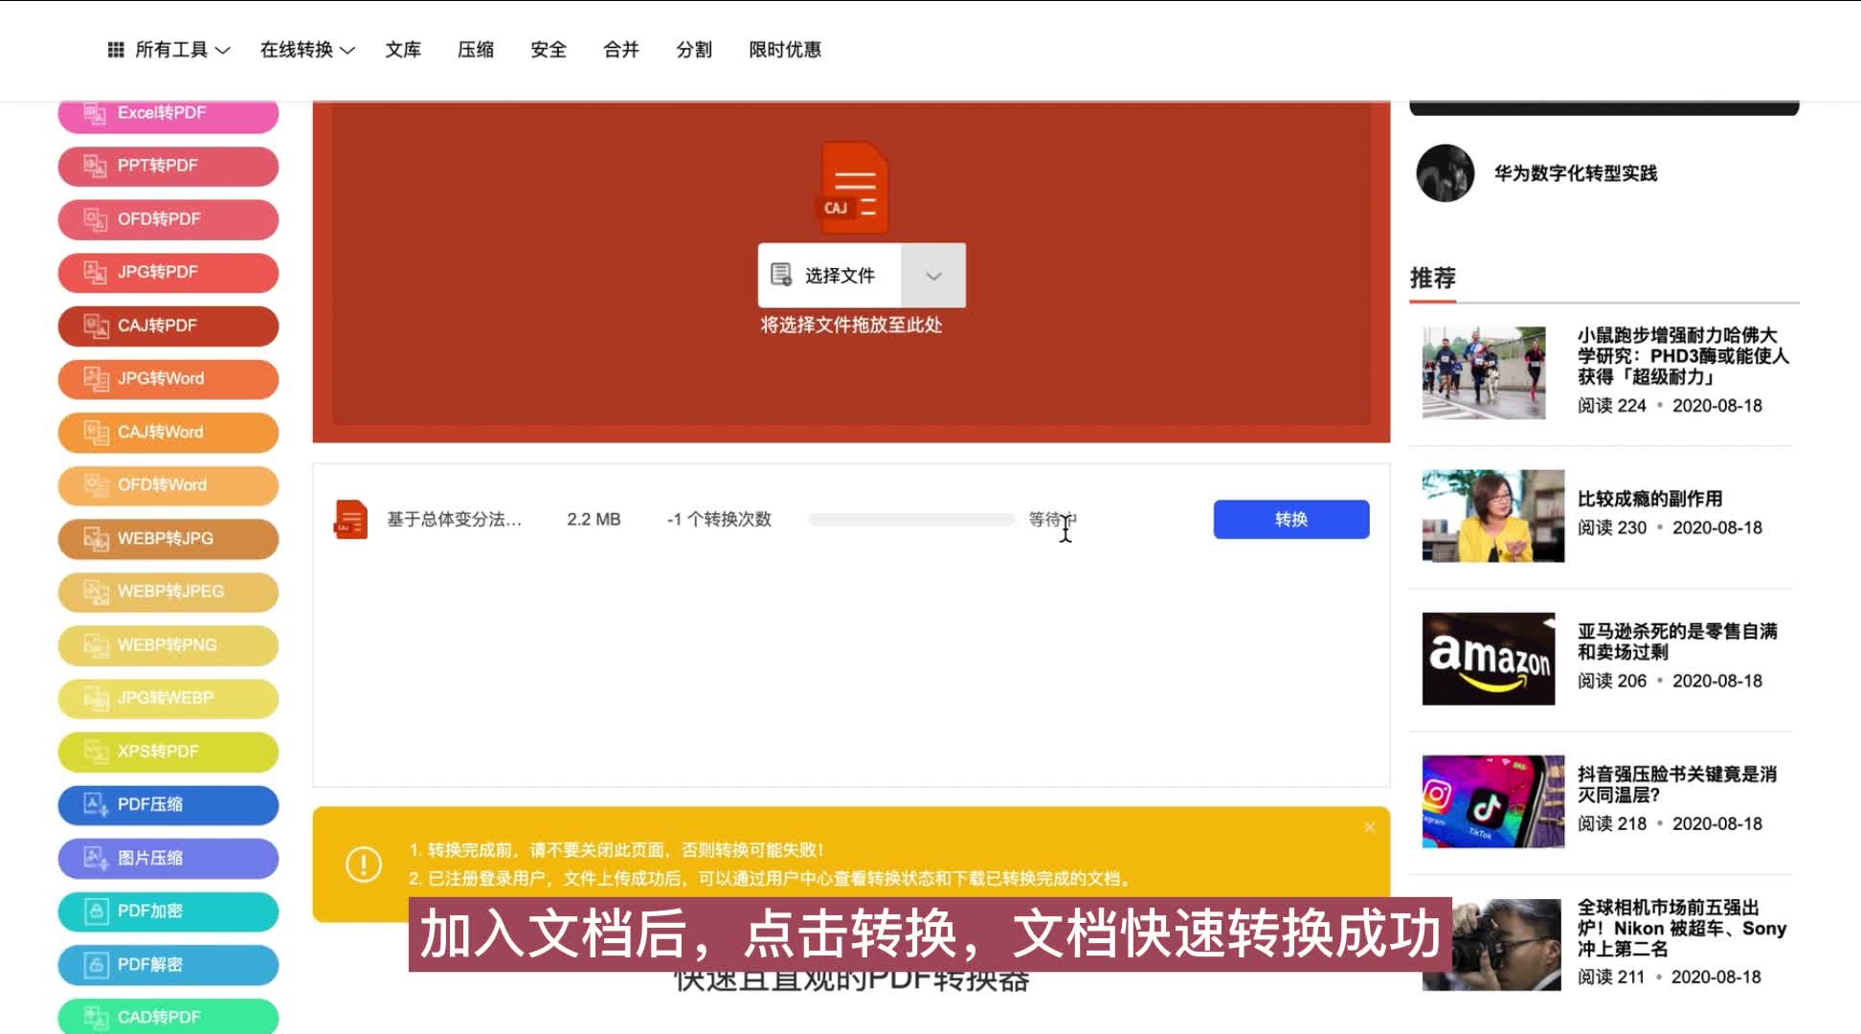Open the 图片压缩 image compressor
The height and width of the screenshot is (1034, 1861).
pos(168,858)
